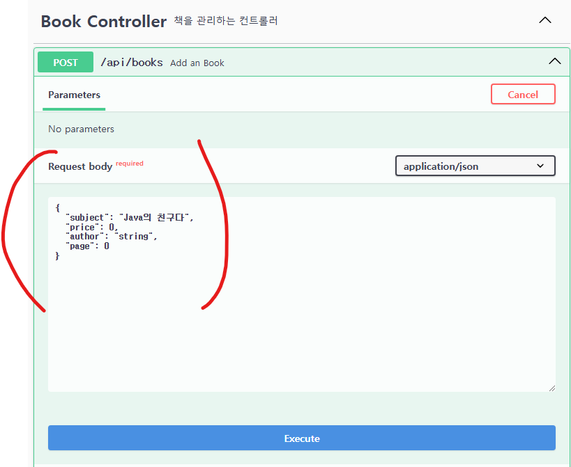Image resolution: width=571 pixels, height=467 pixels.
Task: Click the Book Controller heading
Action: [104, 21]
